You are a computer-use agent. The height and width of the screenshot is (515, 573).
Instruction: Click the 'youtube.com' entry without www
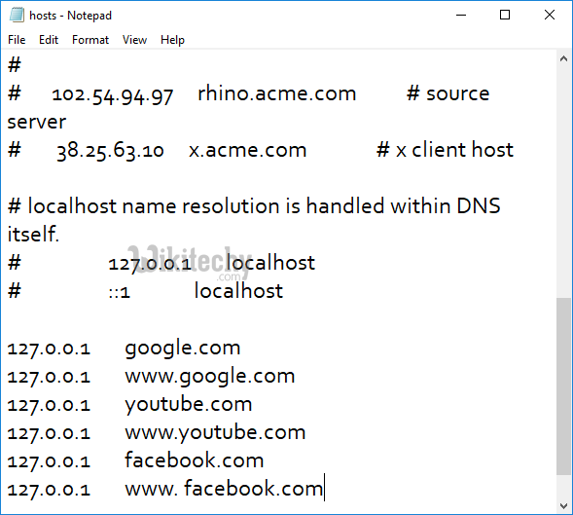pyautogui.click(x=189, y=405)
